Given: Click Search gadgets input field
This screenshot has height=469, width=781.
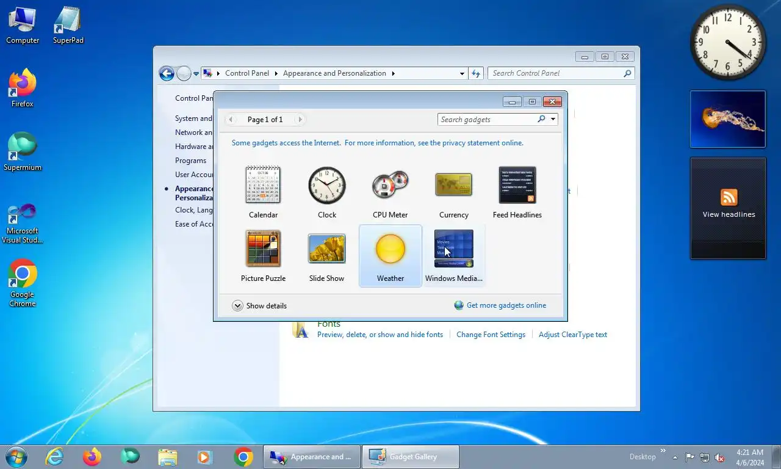Looking at the screenshot, I should (x=488, y=119).
